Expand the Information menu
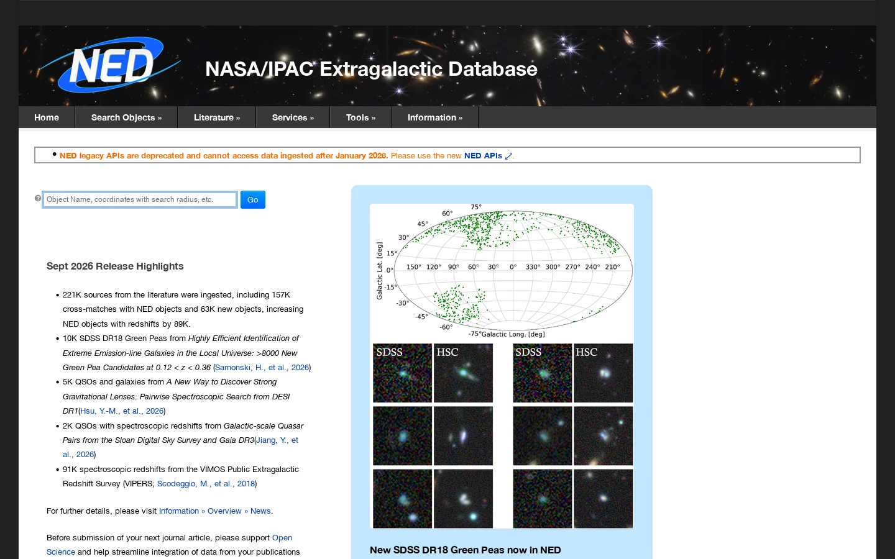895x559 pixels. [435, 117]
